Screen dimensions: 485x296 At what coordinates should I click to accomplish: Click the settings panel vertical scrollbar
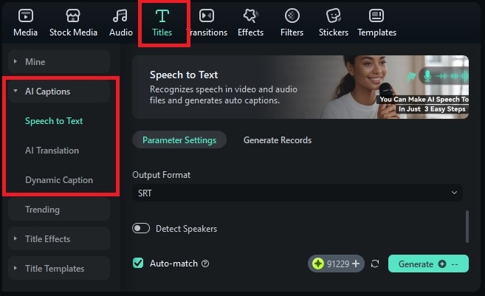(x=467, y=226)
